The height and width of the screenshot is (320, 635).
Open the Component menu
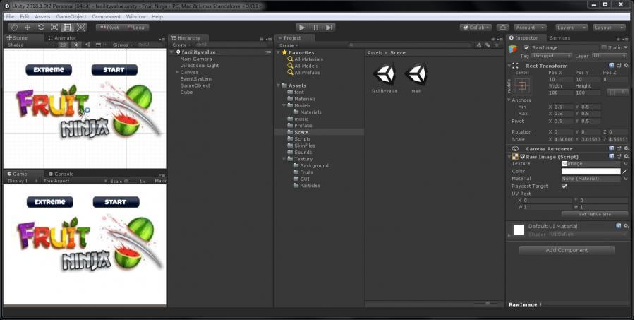(106, 17)
